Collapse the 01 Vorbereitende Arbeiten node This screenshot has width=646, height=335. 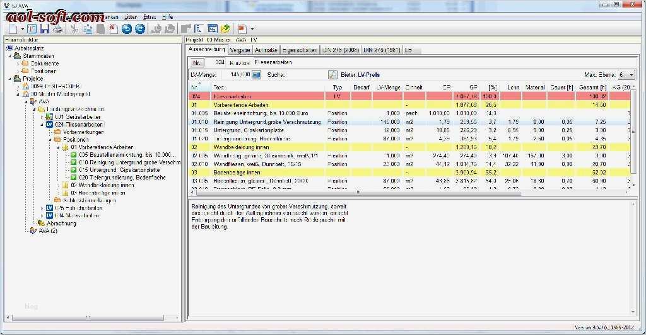pos(58,147)
